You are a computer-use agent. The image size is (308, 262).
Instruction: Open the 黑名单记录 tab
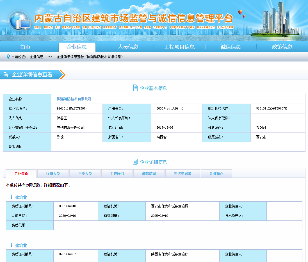pos(182,173)
